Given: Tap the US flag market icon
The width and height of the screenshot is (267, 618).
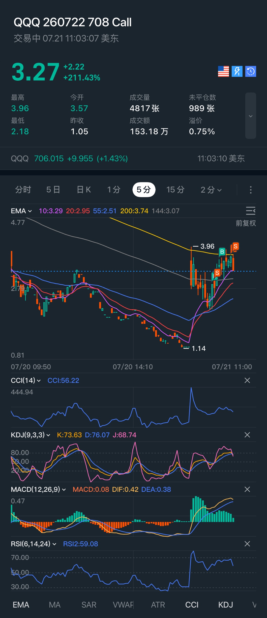Looking at the screenshot, I should 223,71.
